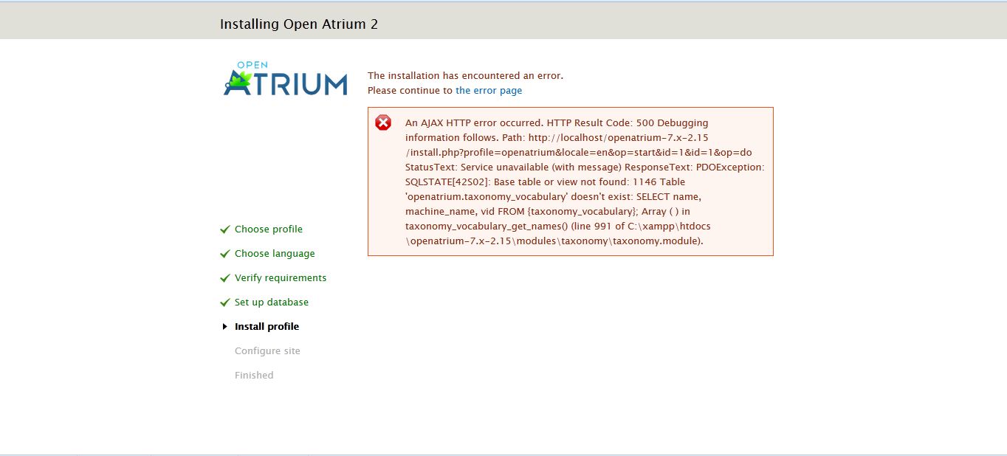
Task: Select the Choose profile step
Action: 268,229
